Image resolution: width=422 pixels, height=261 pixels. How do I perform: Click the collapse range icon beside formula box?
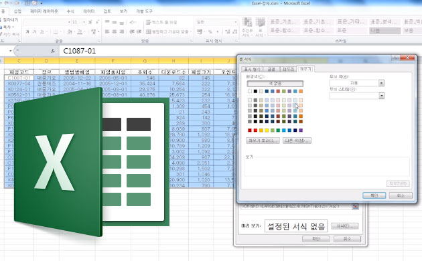355,206
